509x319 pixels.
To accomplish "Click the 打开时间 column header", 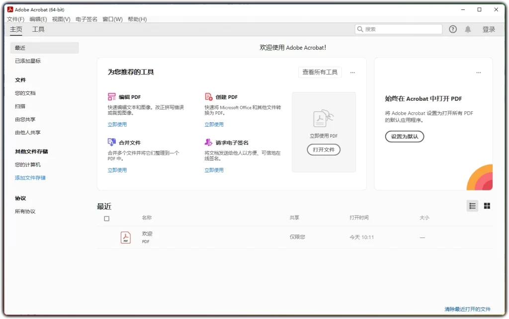I will pyautogui.click(x=359, y=218).
